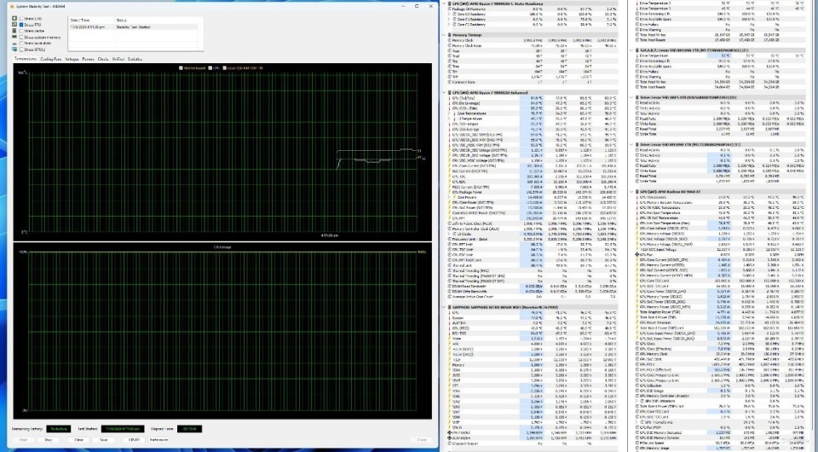Open the CPUID panel button

pos(134,440)
